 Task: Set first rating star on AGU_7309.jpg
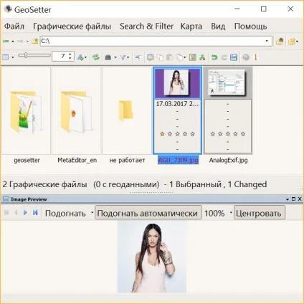[162, 134]
